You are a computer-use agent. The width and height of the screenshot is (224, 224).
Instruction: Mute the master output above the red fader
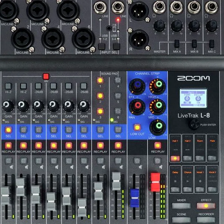[157, 161]
